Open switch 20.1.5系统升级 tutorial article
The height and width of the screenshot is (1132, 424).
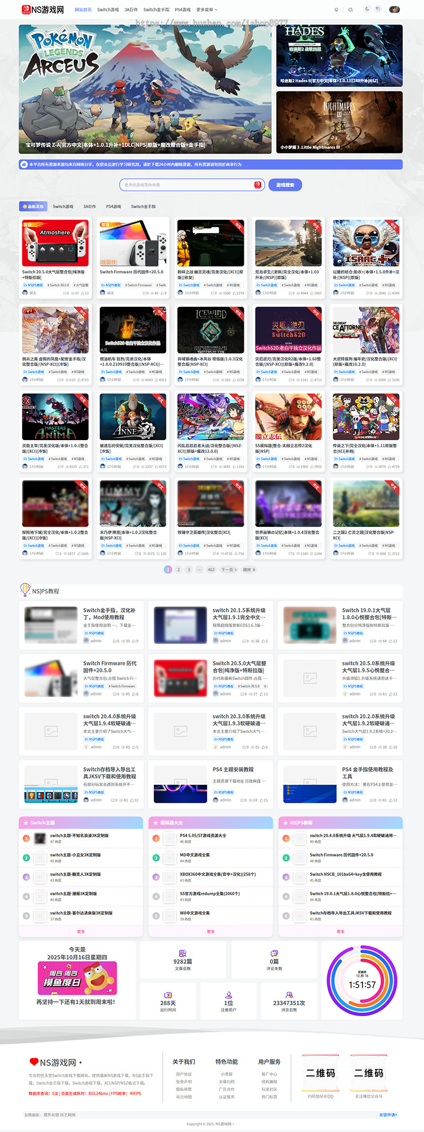pos(239,614)
